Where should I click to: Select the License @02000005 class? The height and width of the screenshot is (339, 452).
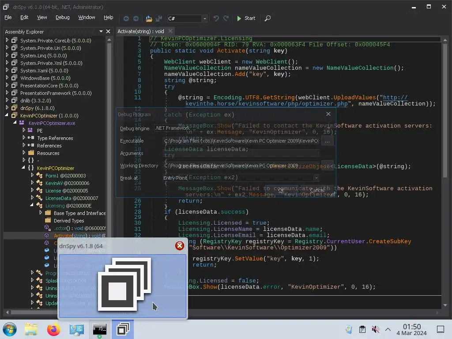tap(67, 191)
